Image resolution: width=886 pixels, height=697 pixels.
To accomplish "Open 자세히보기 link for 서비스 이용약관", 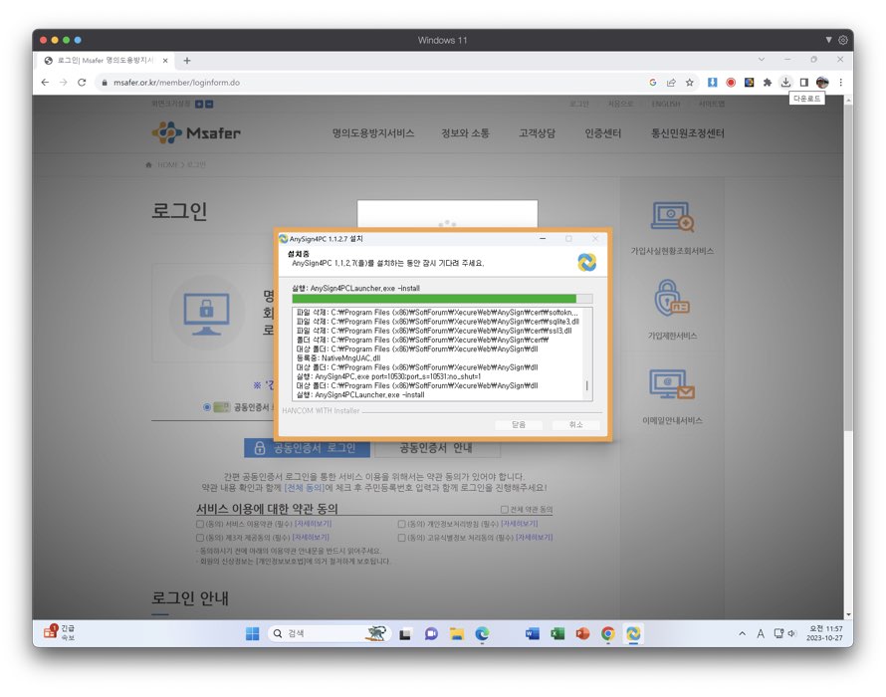I will pyautogui.click(x=312, y=524).
